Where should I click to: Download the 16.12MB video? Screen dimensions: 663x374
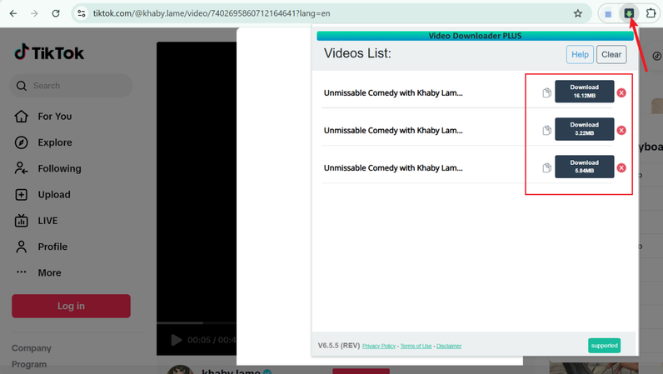coord(585,92)
